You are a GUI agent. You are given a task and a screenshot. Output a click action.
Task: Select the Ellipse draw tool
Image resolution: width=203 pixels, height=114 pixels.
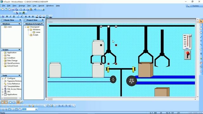[x=201, y=33]
